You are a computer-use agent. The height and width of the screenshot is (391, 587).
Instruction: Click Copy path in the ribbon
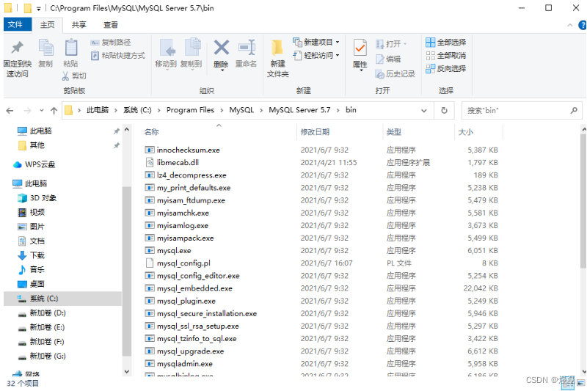point(111,43)
